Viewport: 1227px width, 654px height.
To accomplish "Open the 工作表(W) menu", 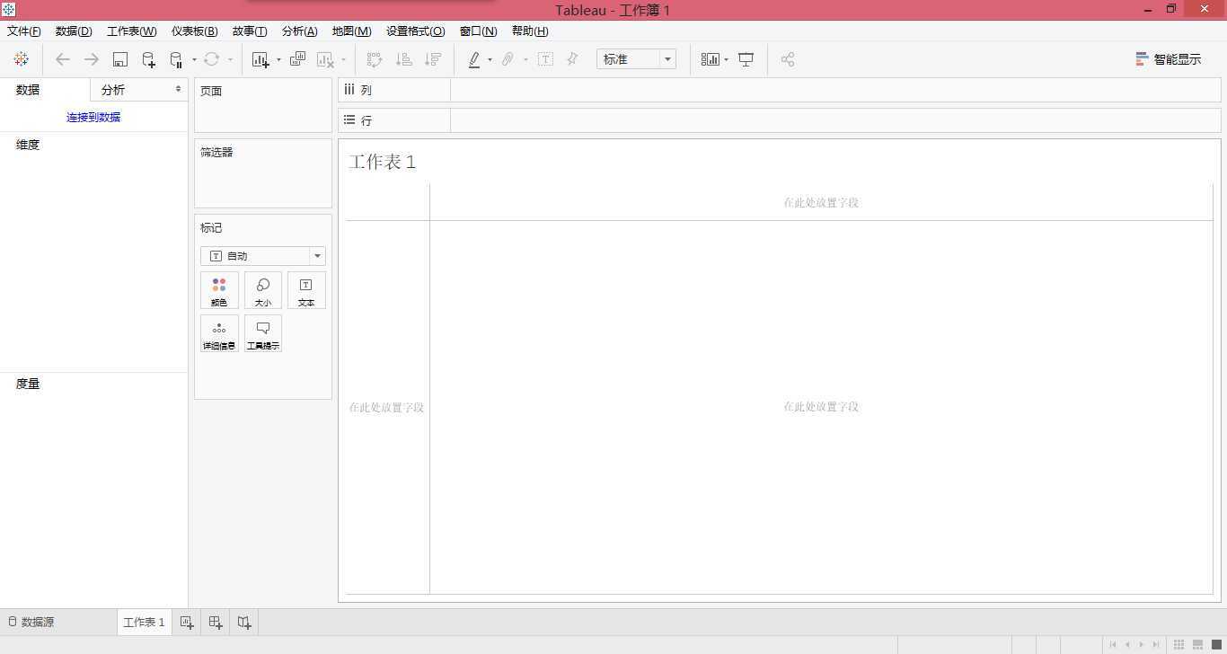I will [132, 31].
